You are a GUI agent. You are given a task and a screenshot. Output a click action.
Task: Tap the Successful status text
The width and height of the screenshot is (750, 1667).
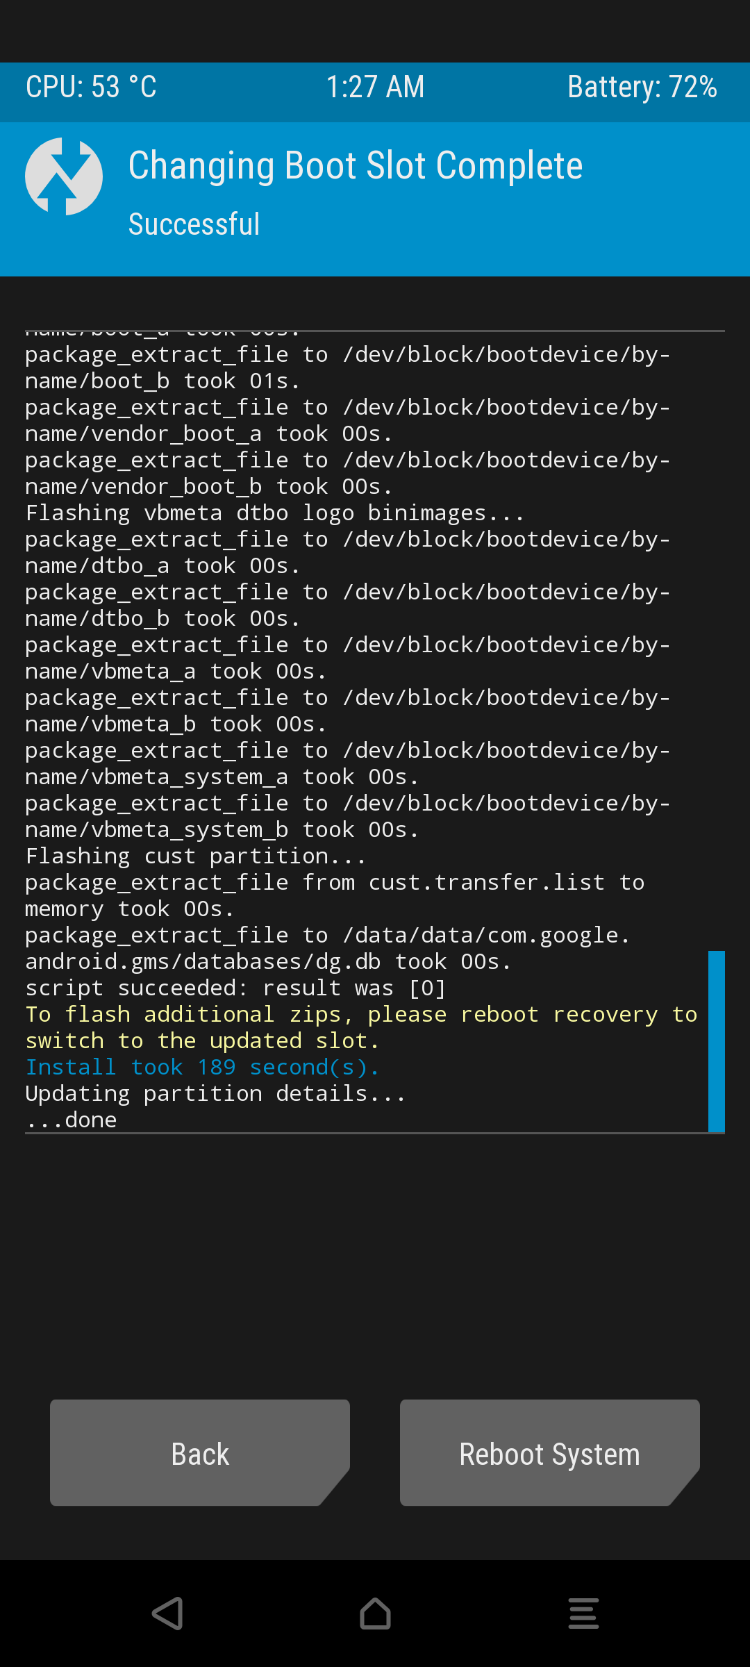tap(194, 224)
